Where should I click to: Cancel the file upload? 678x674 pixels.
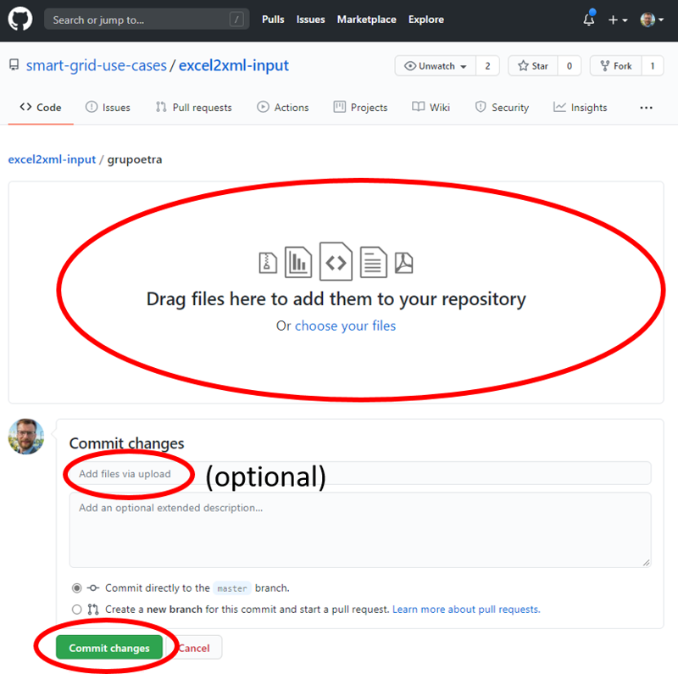[194, 648]
